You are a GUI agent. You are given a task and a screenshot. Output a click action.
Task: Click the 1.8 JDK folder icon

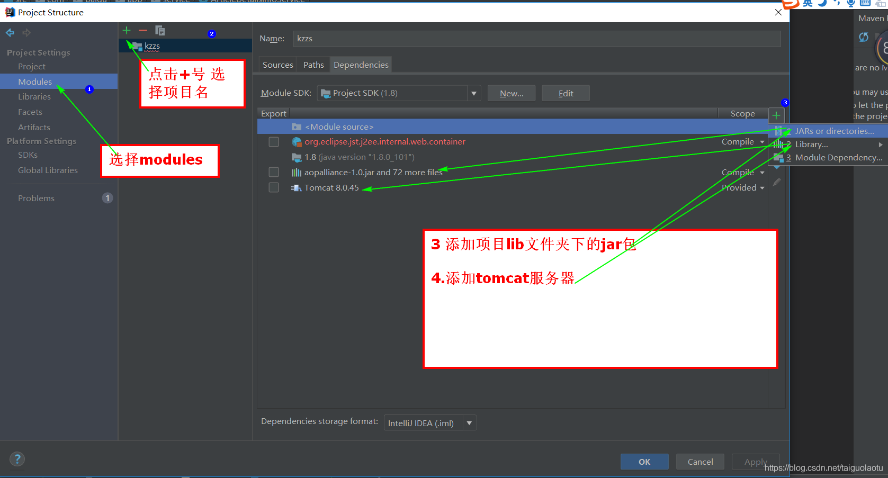coord(297,157)
